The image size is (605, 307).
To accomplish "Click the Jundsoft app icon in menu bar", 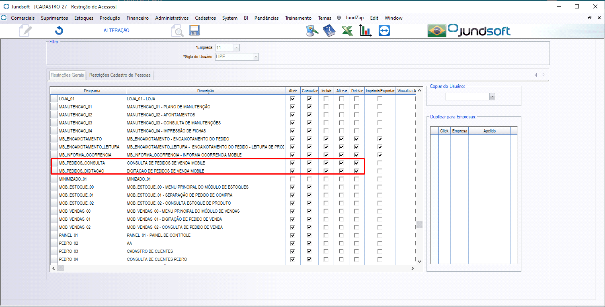I will (x=4, y=18).
